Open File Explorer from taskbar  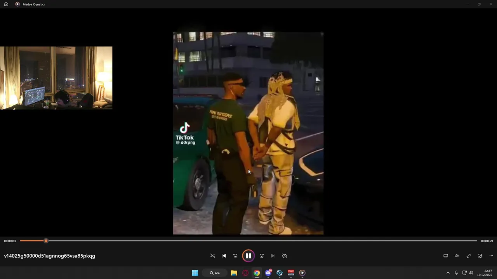click(234, 273)
